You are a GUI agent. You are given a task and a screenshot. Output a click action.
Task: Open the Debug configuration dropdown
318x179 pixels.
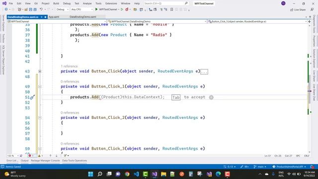(62, 9)
